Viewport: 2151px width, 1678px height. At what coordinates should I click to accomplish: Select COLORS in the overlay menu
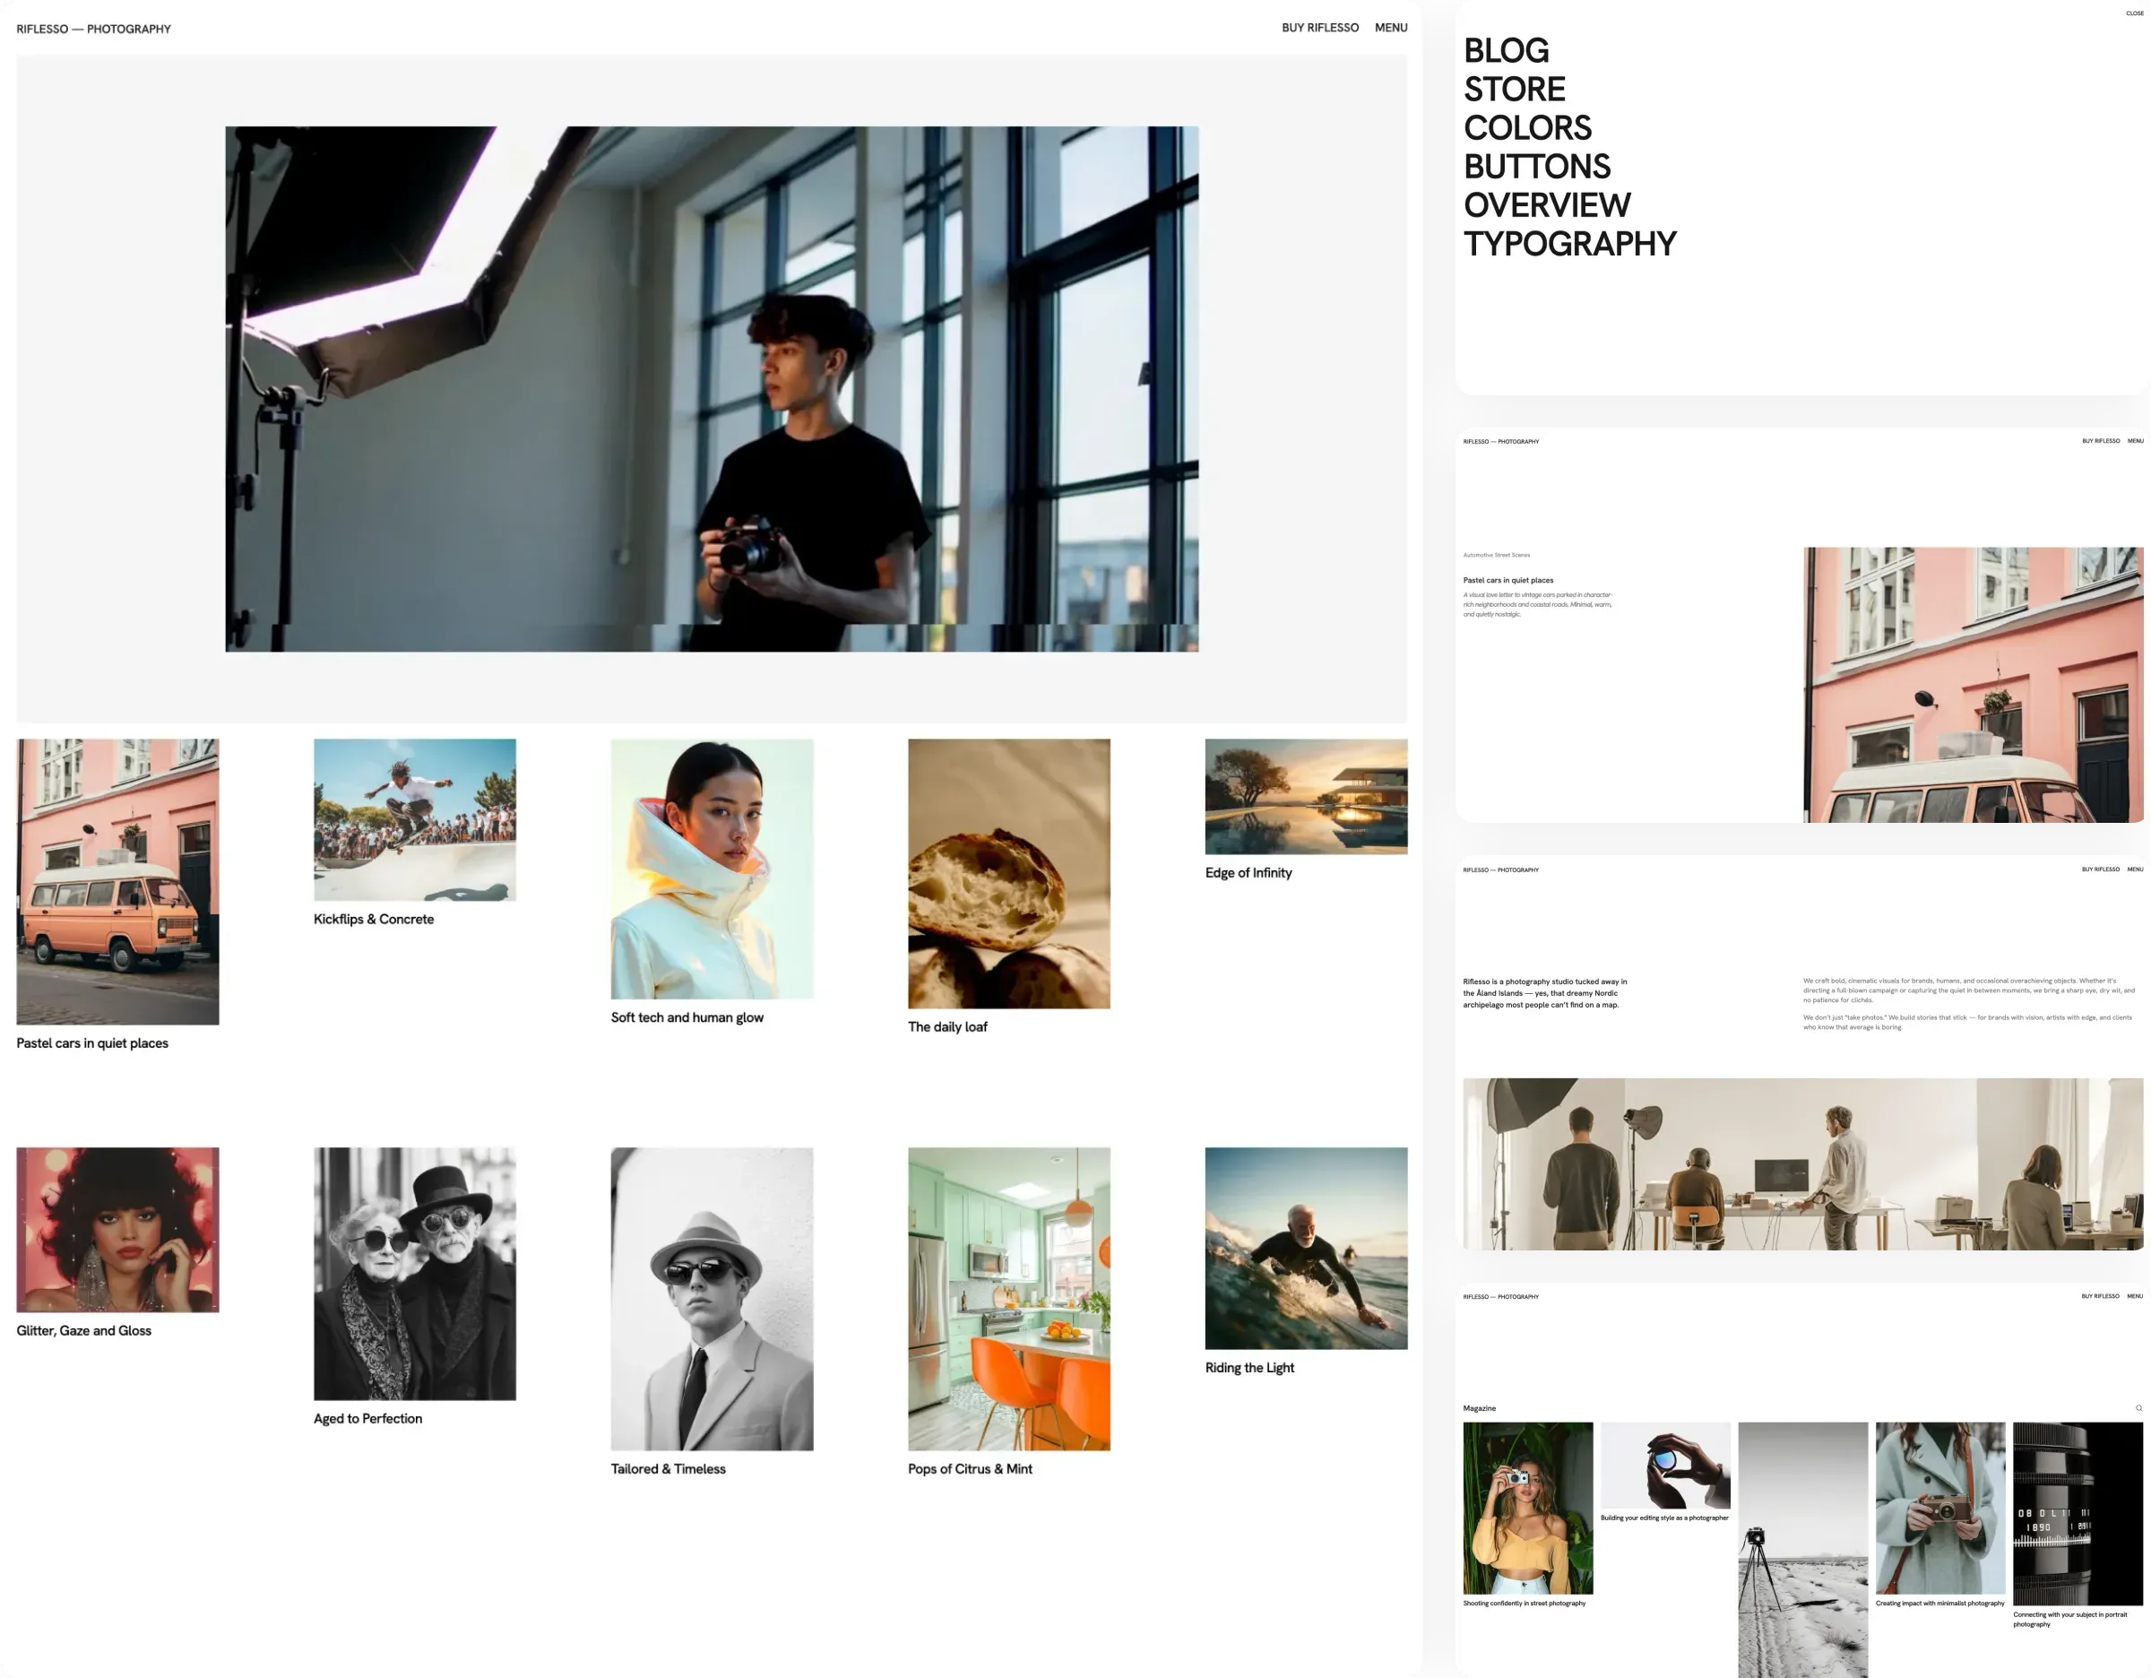point(1527,128)
